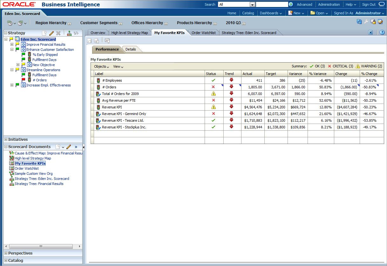The width and height of the screenshot is (387, 266).
Task: Click contact owner icon above Performance tab
Action: [x=107, y=41]
